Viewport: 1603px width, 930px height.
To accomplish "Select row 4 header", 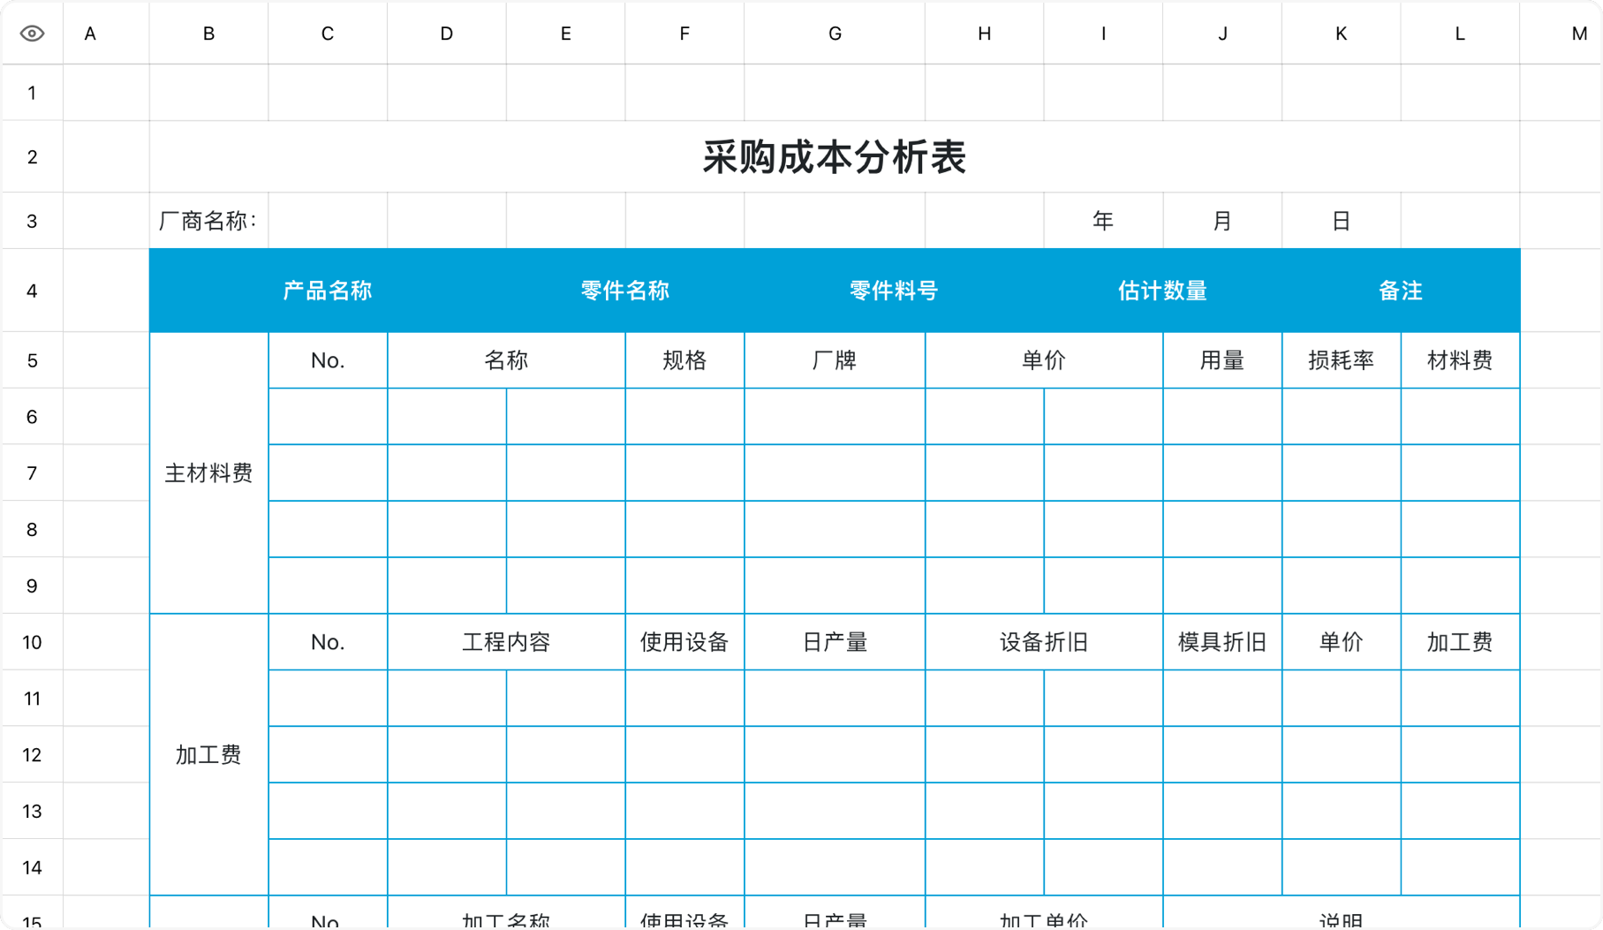I will tap(32, 291).
